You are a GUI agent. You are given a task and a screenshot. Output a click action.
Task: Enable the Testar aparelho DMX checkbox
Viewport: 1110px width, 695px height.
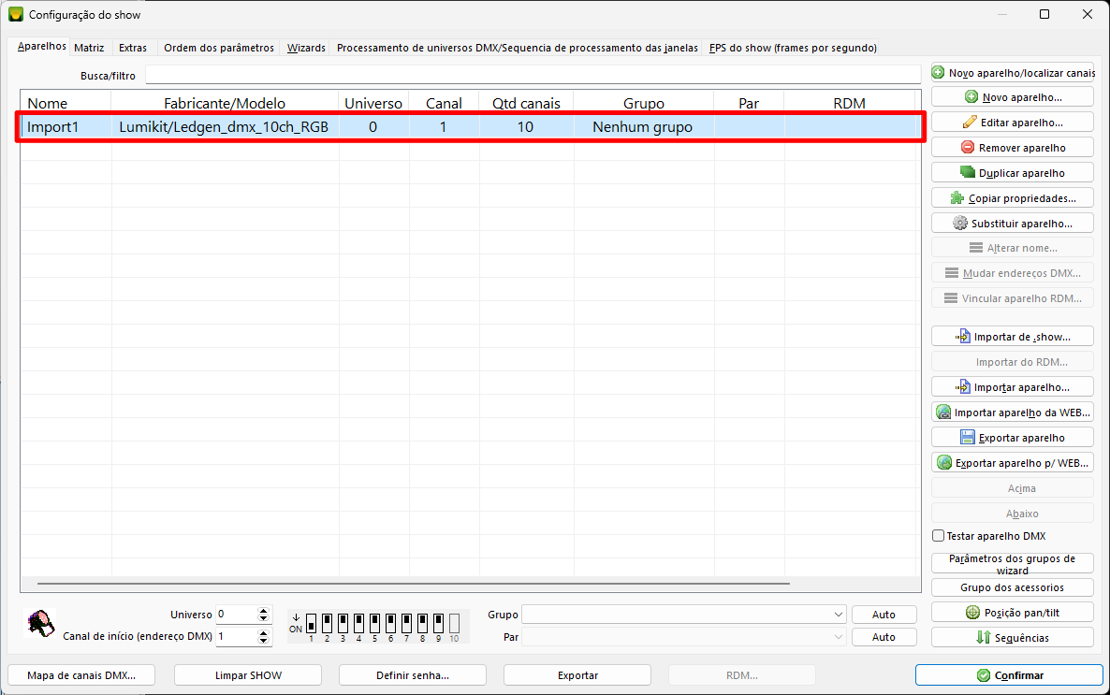[939, 537]
